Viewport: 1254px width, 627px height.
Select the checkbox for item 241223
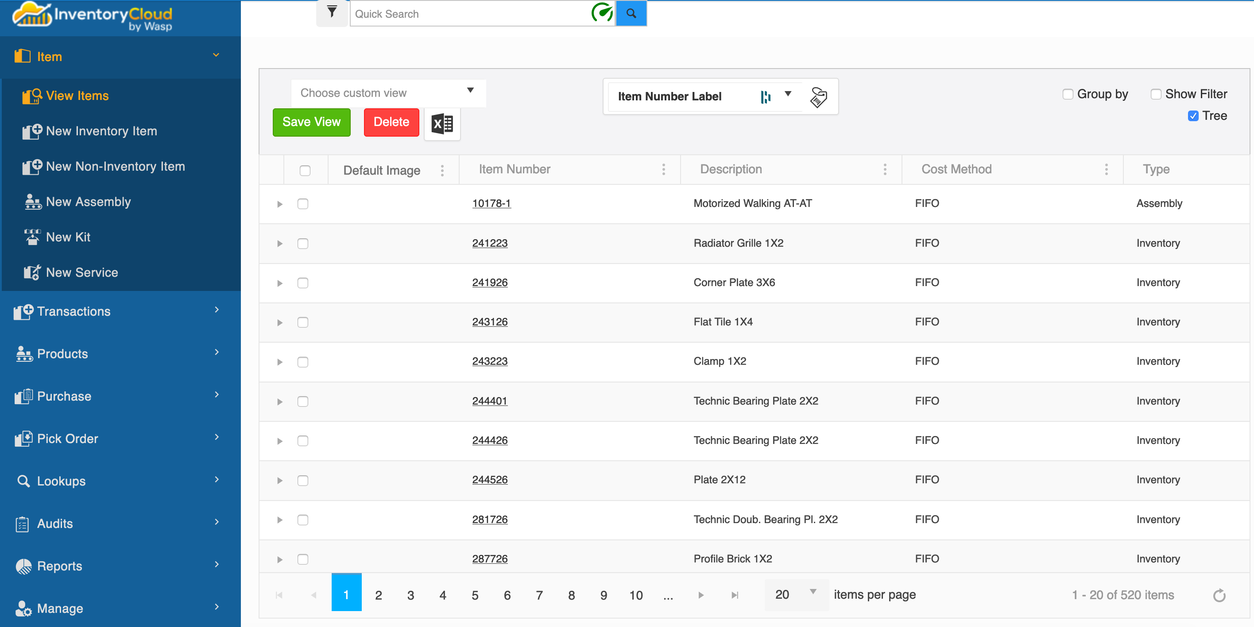(x=303, y=243)
